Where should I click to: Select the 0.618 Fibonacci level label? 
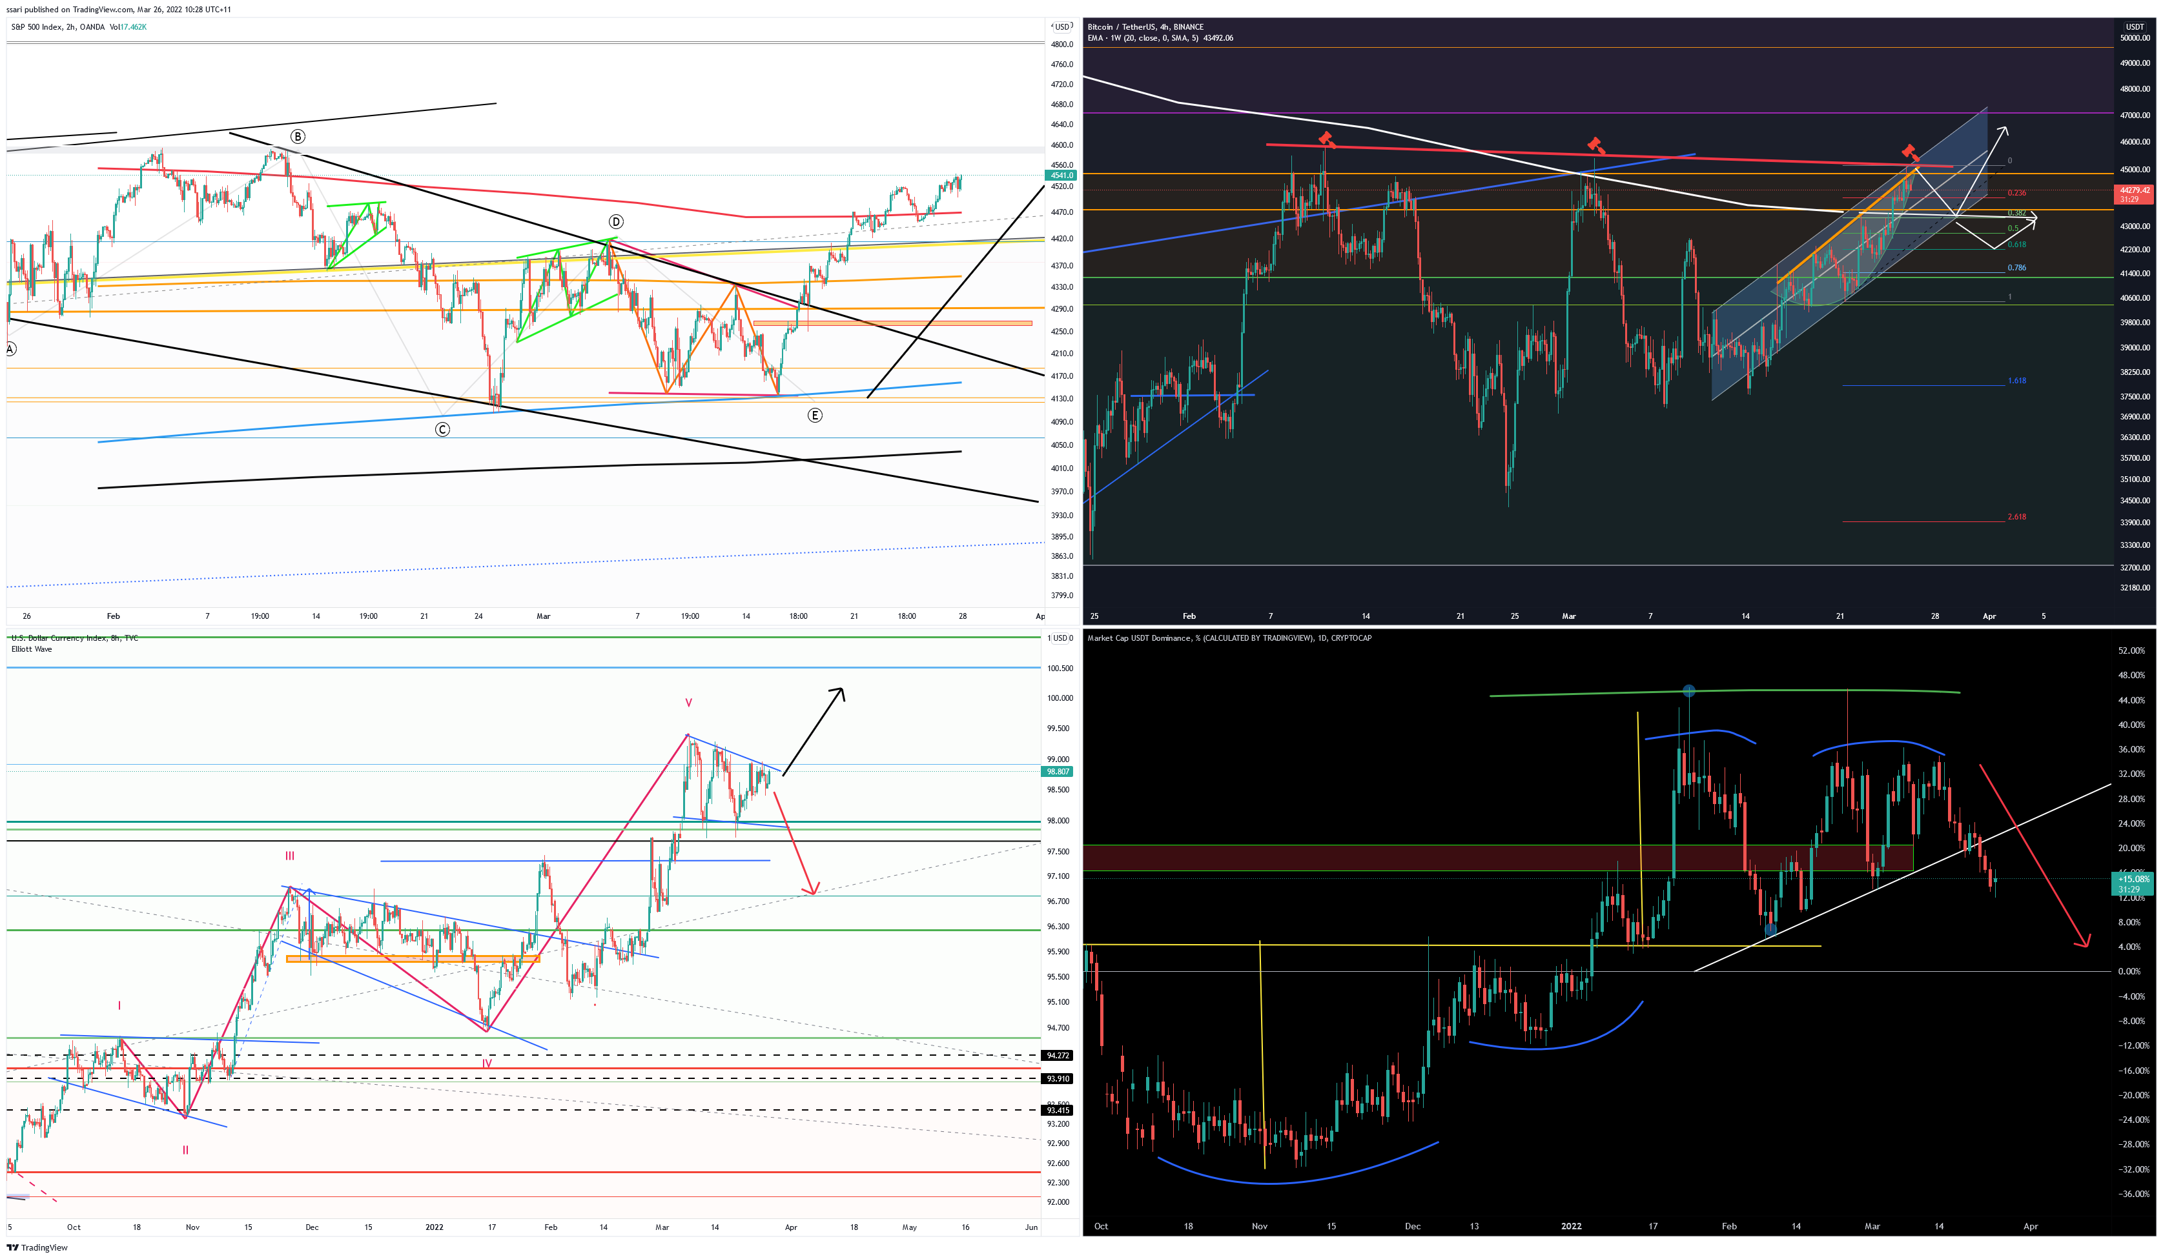tap(2016, 245)
